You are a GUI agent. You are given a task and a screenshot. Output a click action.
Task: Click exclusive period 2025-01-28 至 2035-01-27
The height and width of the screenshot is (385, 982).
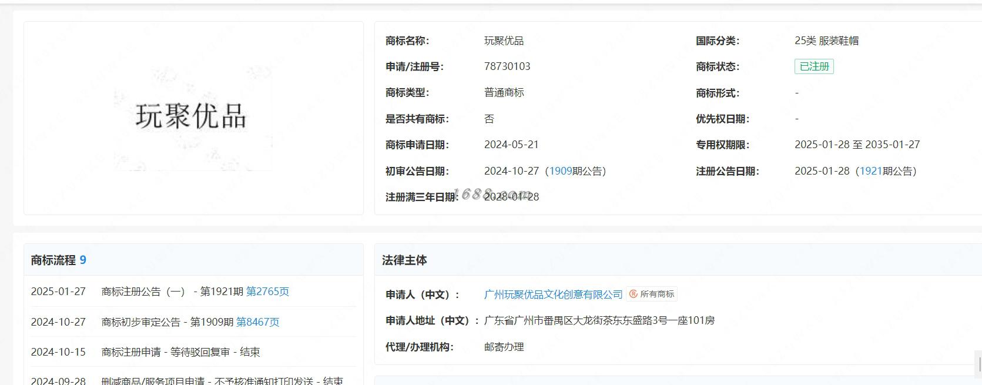click(857, 145)
